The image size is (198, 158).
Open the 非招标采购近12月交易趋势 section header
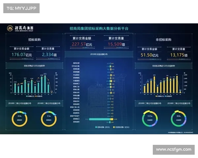[x=164, y=66]
